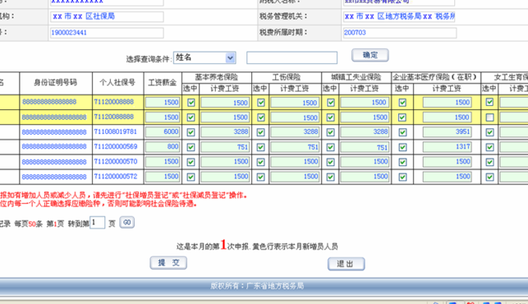Click 医疗保险 计费工资 field showing 1317

tap(448, 146)
